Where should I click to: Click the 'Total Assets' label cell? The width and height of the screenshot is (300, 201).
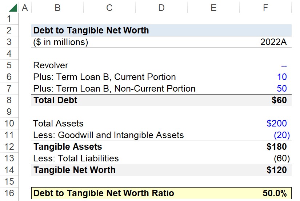(58, 123)
